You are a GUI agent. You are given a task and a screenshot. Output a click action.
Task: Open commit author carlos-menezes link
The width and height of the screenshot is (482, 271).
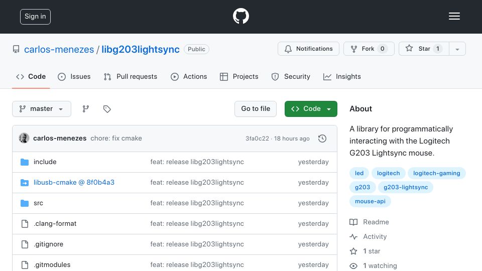click(60, 139)
